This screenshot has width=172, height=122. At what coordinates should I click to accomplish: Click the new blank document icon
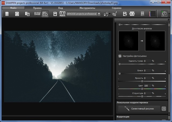click(7, 14)
